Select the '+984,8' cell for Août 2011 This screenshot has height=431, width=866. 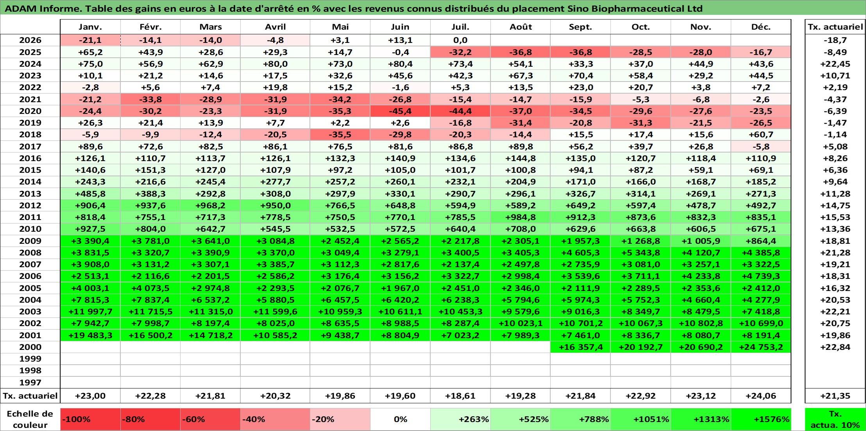521,217
